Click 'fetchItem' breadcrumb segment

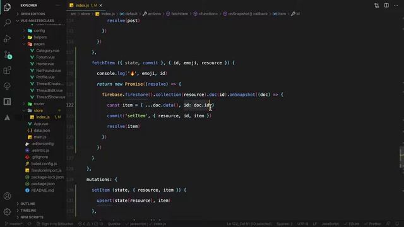[179, 14]
